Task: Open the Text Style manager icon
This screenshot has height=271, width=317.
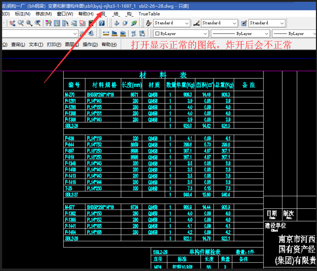Action: [149, 23]
